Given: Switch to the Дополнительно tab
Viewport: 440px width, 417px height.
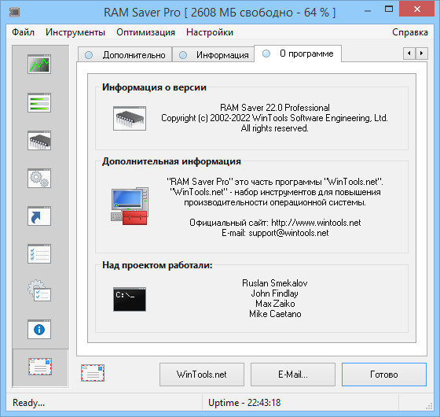Looking at the screenshot, I should coord(125,55).
